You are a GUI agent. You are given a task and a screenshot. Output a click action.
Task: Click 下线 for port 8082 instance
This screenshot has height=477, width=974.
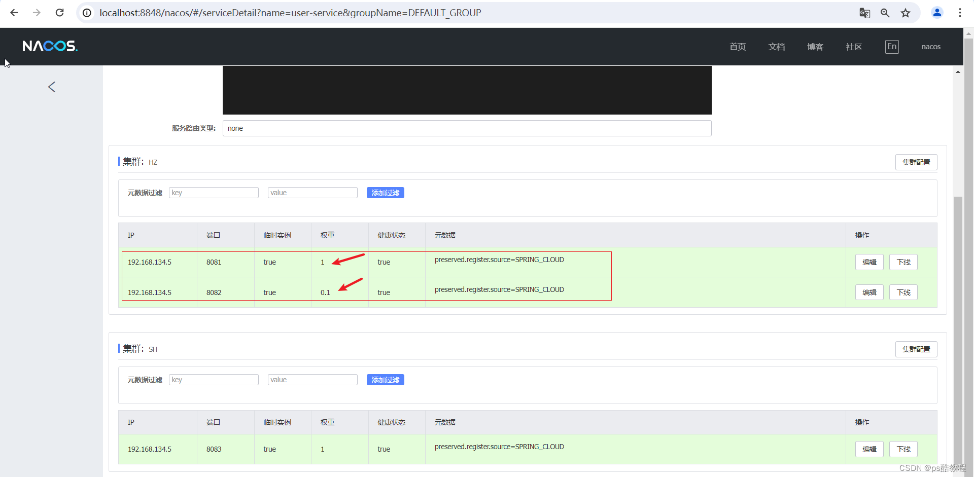click(903, 292)
